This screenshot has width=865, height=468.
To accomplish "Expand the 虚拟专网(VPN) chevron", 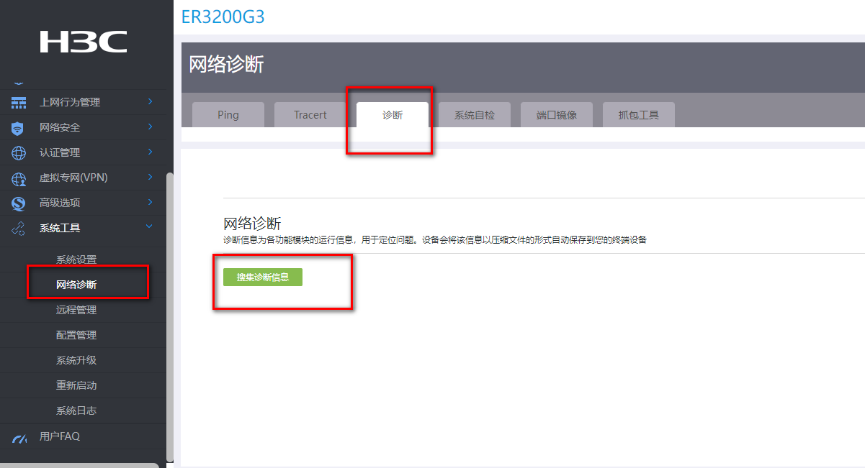I will [150, 177].
